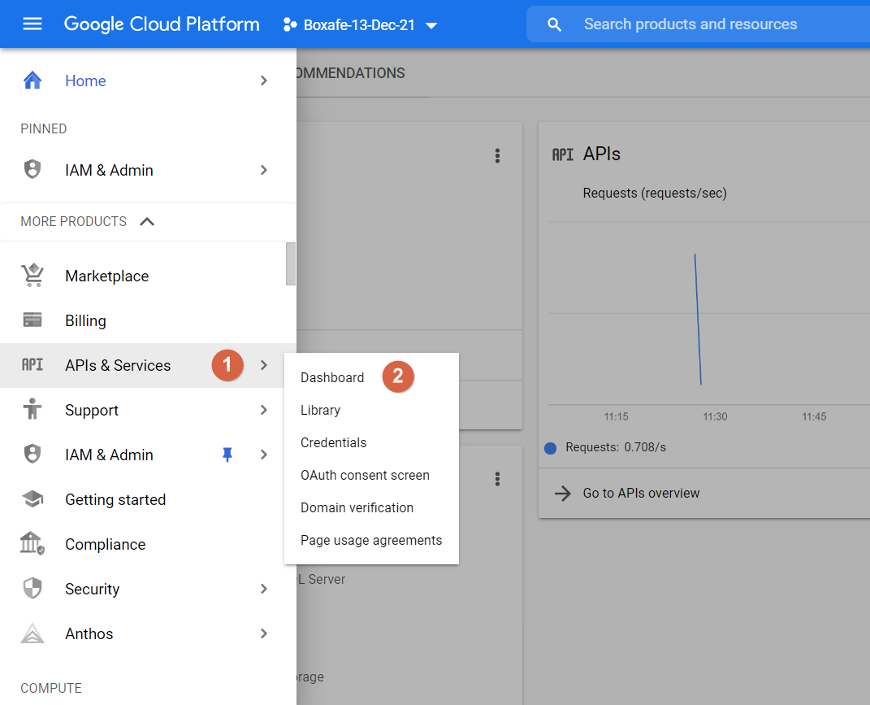This screenshot has height=705, width=870.
Task: Click Go to APIs overview link
Action: [x=641, y=493]
